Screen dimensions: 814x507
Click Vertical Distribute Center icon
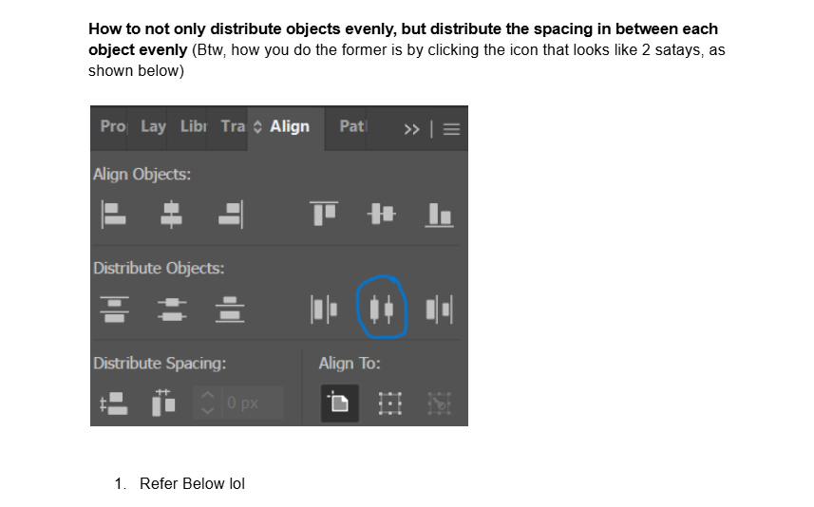pyautogui.click(x=172, y=310)
